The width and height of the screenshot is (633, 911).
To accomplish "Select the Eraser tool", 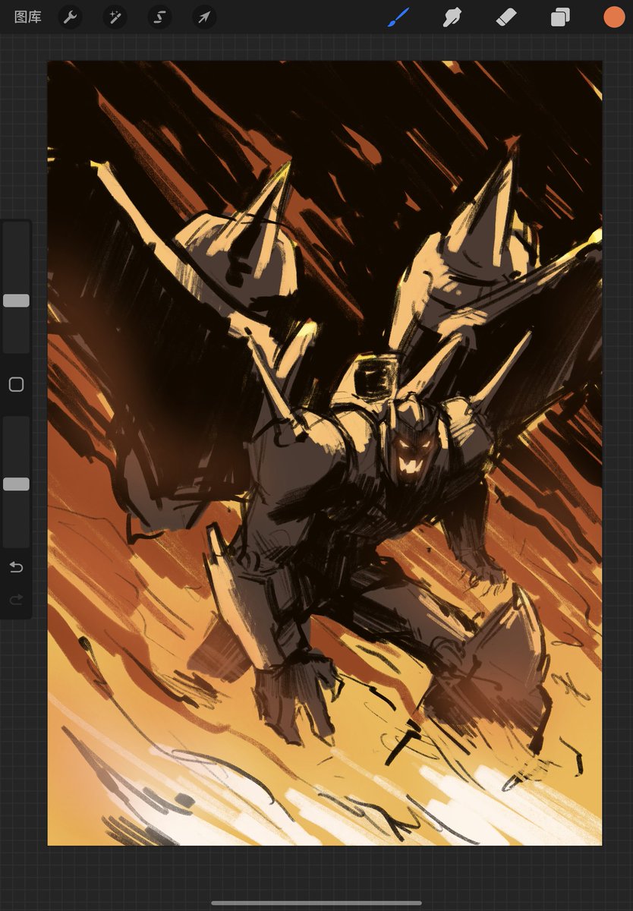I will [x=506, y=17].
